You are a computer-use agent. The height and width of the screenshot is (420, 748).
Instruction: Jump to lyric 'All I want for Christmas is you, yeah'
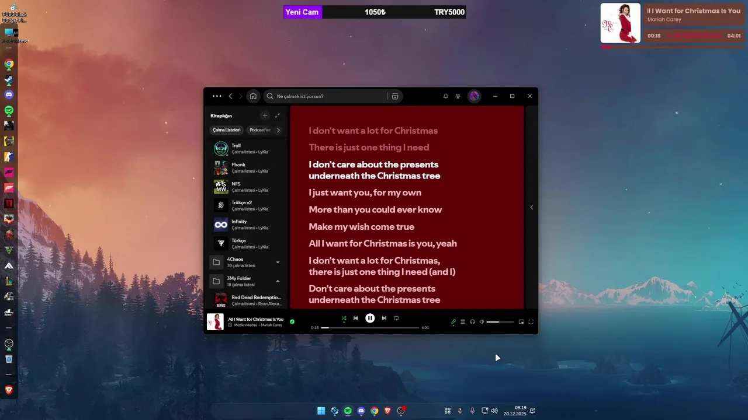(x=383, y=243)
